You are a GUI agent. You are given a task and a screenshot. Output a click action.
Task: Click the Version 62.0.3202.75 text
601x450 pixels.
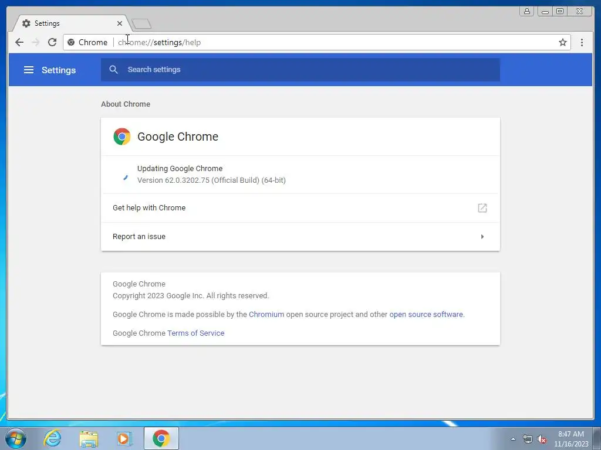click(211, 180)
